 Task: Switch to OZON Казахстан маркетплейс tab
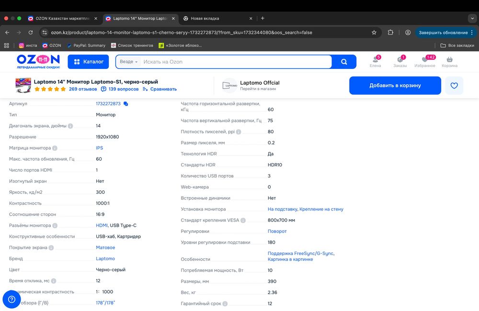(63, 18)
